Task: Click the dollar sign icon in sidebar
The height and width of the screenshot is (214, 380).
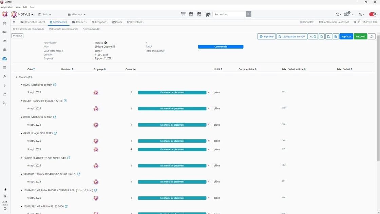Action: point(4,85)
